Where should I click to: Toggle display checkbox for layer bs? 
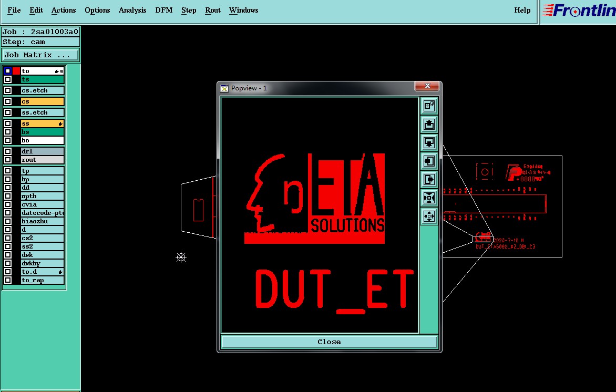coord(8,132)
